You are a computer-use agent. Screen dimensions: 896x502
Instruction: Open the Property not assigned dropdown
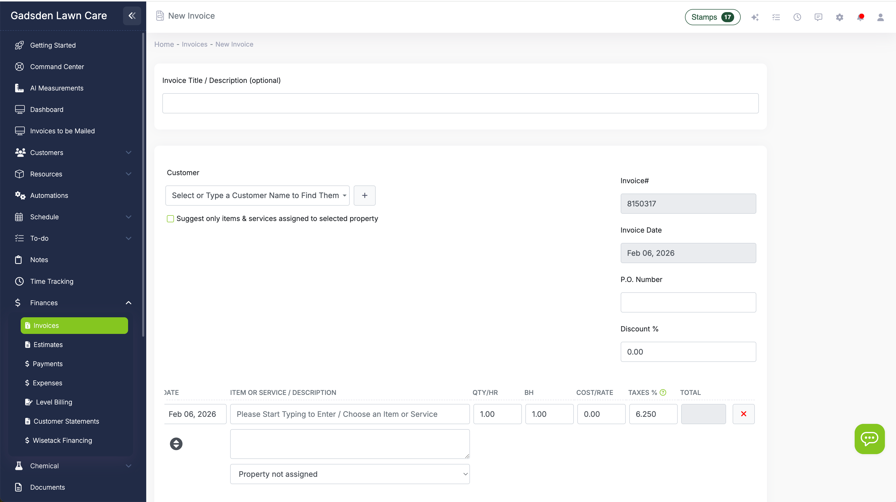pos(350,474)
